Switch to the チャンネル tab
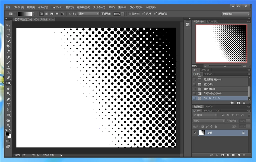 pos(208,111)
